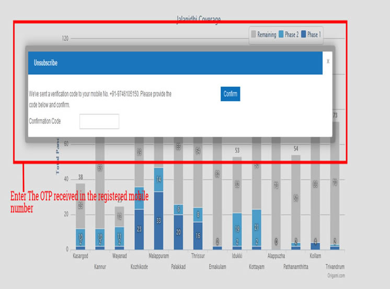Close the Unsubscribe dialog with X

coord(328,61)
